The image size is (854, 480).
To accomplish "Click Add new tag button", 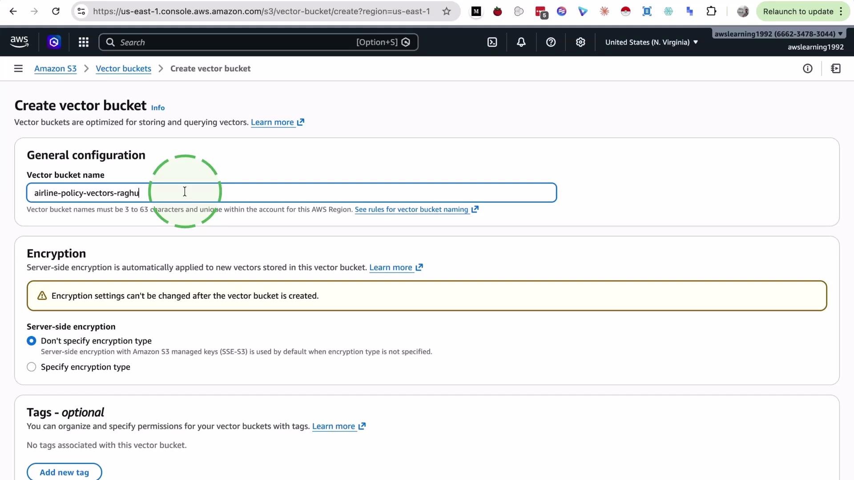I will pyautogui.click(x=64, y=472).
